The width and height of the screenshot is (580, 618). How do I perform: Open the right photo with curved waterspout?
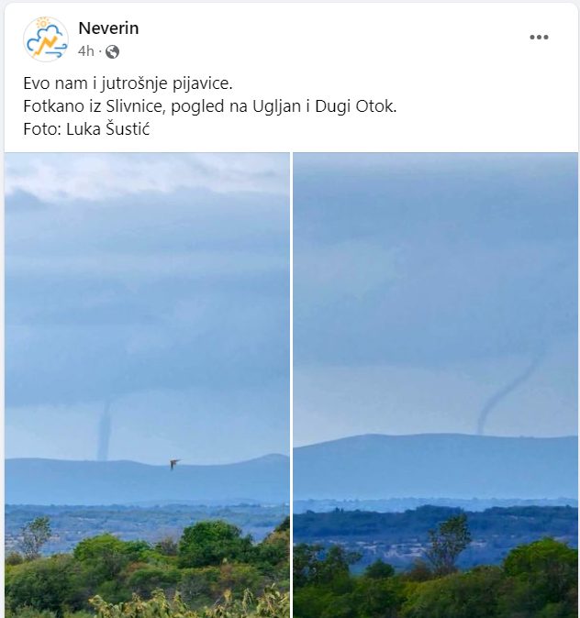point(436,385)
